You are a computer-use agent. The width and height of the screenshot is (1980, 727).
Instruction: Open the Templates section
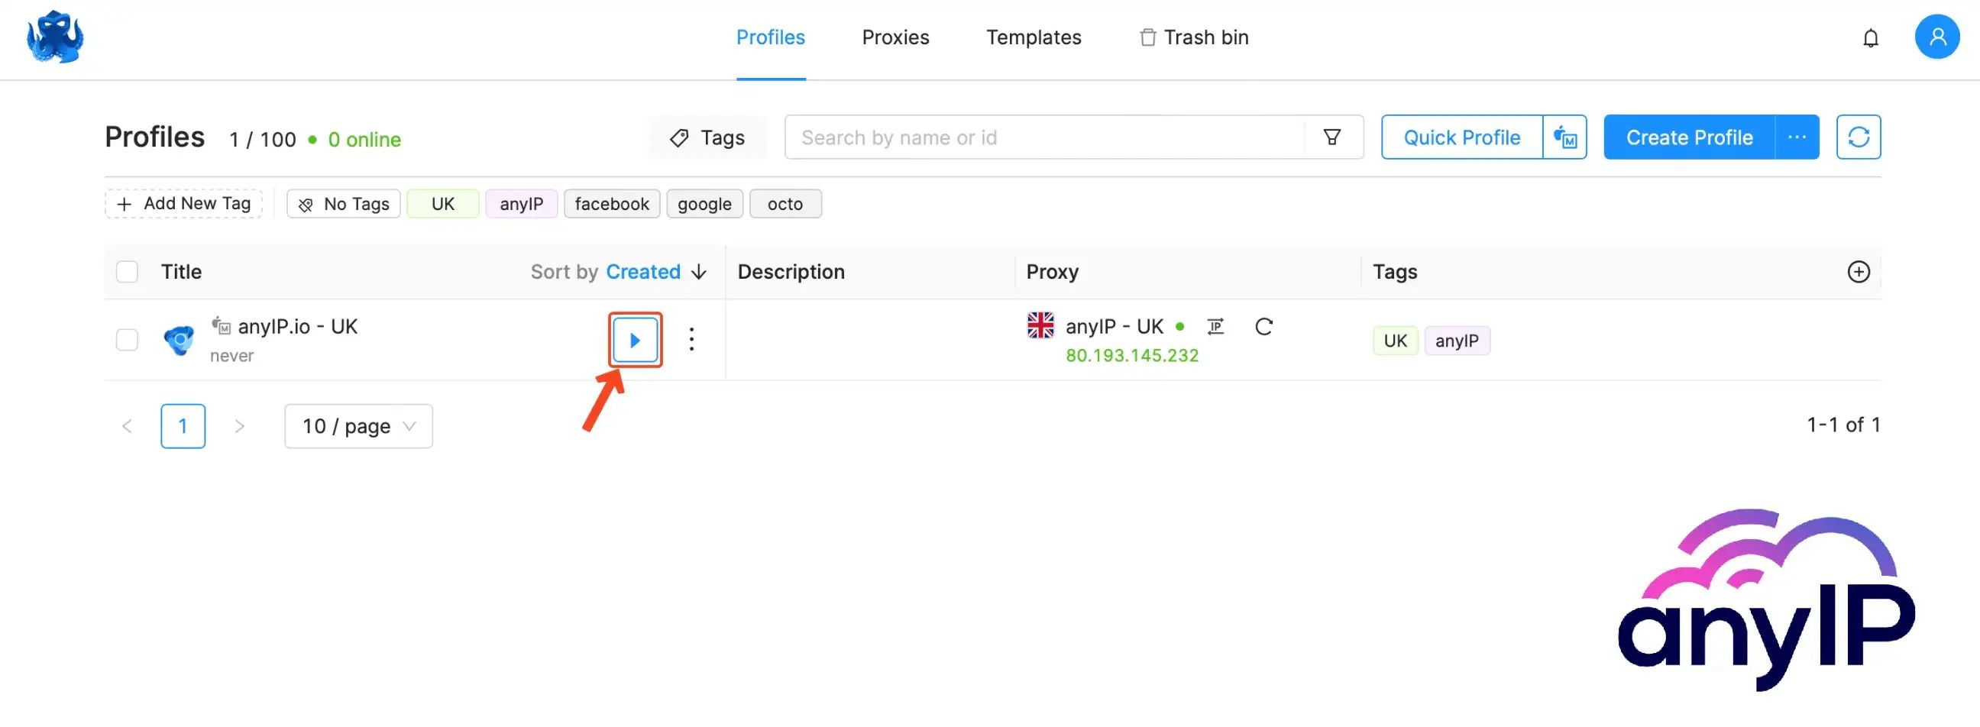1033,37
